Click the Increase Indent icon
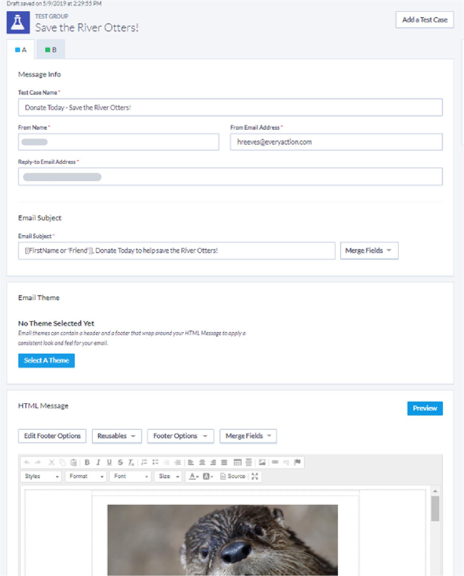The width and height of the screenshot is (464, 576). 178,462
